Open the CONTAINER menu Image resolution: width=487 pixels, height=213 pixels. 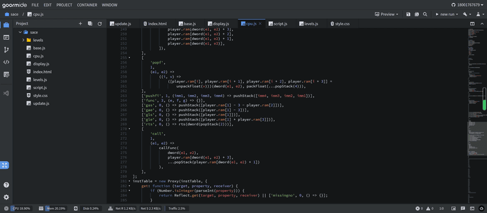(x=87, y=5)
